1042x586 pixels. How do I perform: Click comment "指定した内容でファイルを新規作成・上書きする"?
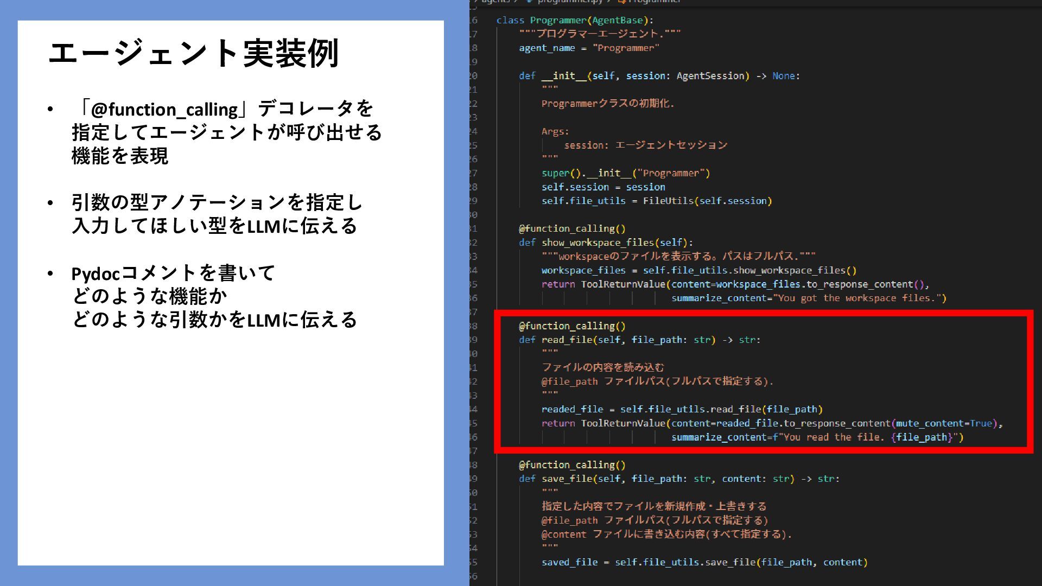(x=654, y=506)
